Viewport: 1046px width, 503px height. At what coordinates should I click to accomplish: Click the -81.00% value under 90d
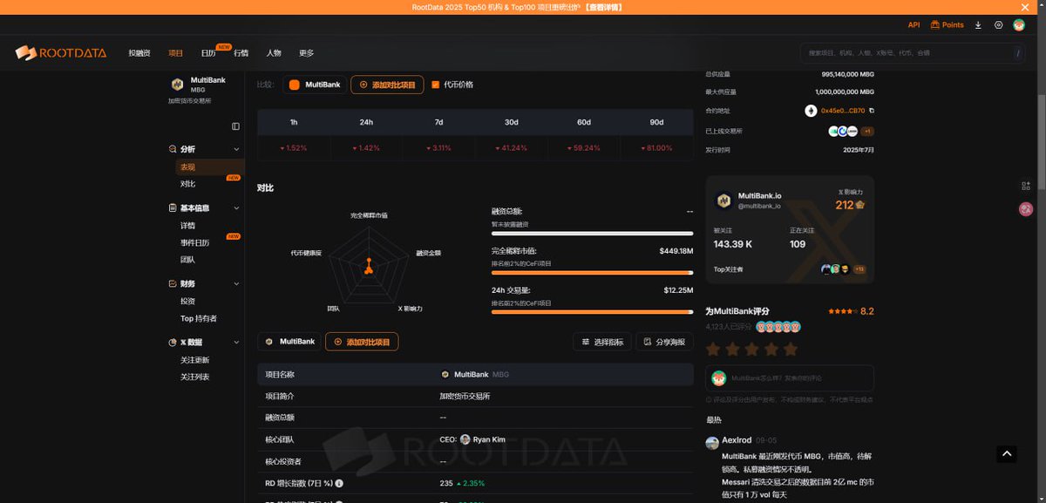(656, 148)
